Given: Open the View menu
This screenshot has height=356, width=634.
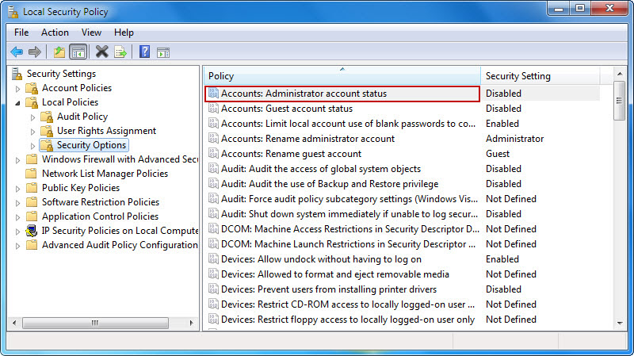Looking at the screenshot, I should point(91,33).
